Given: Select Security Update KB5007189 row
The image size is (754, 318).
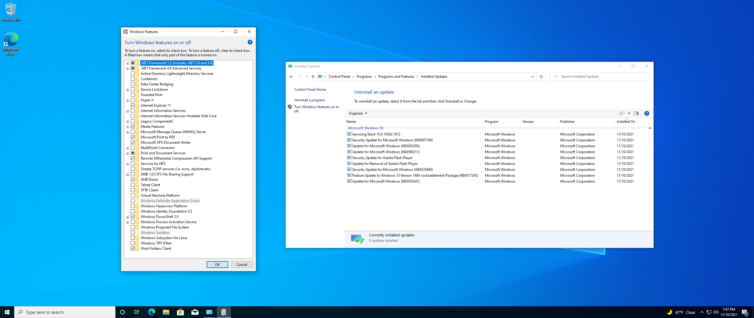Looking at the screenshot, I should [492, 140].
